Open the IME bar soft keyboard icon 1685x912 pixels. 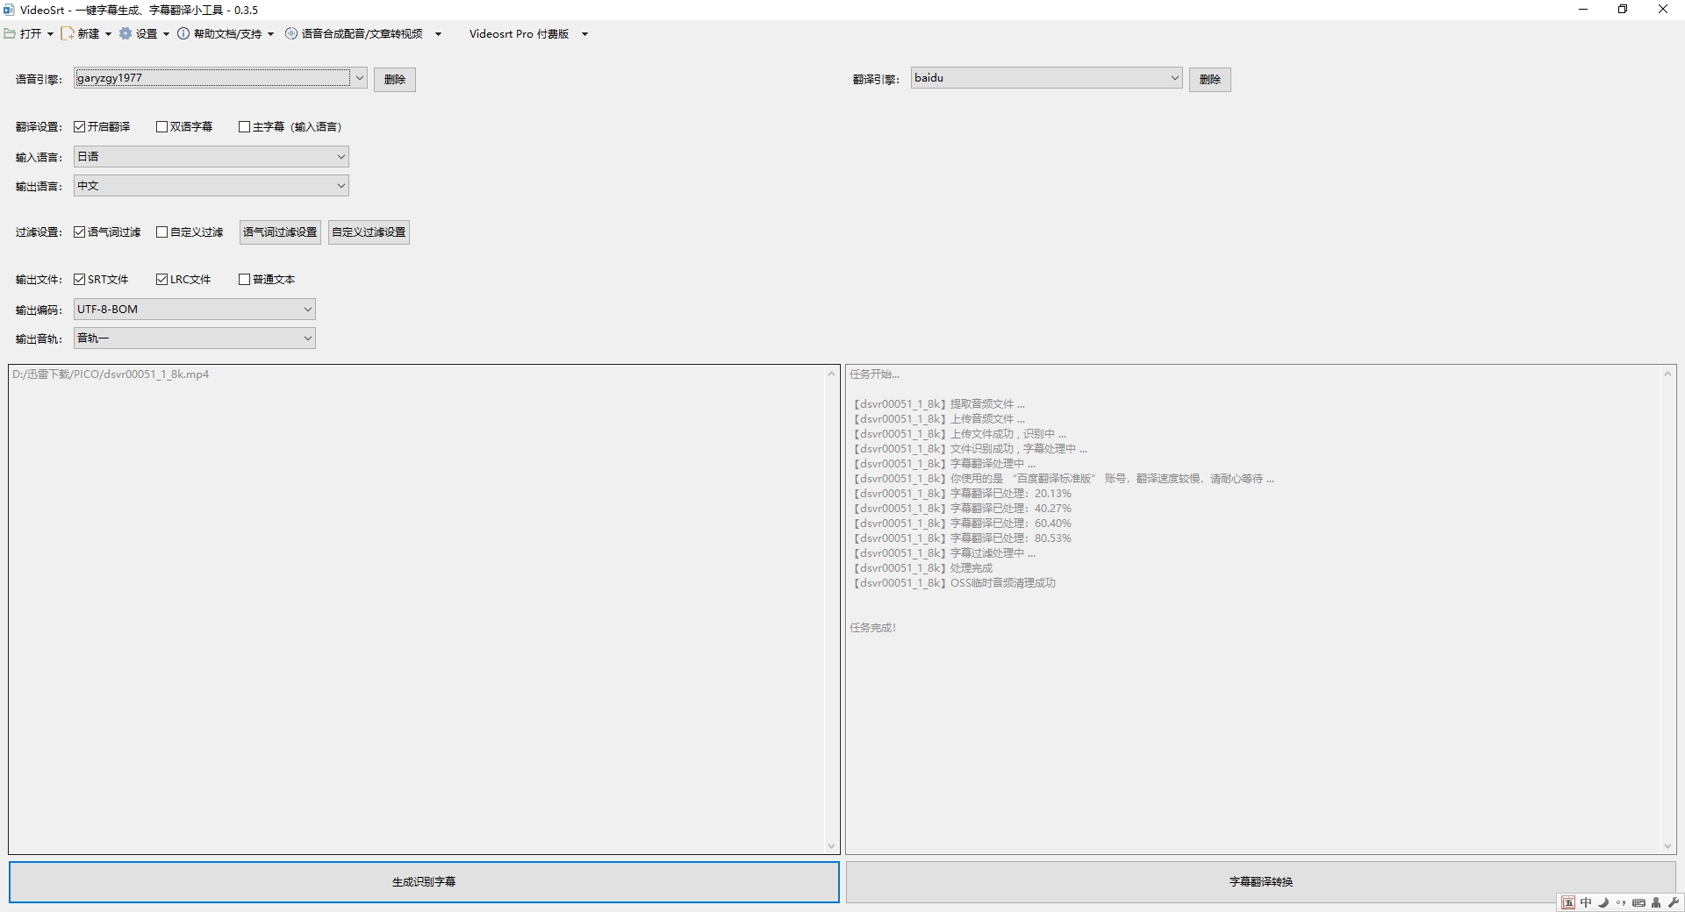[x=1638, y=902]
